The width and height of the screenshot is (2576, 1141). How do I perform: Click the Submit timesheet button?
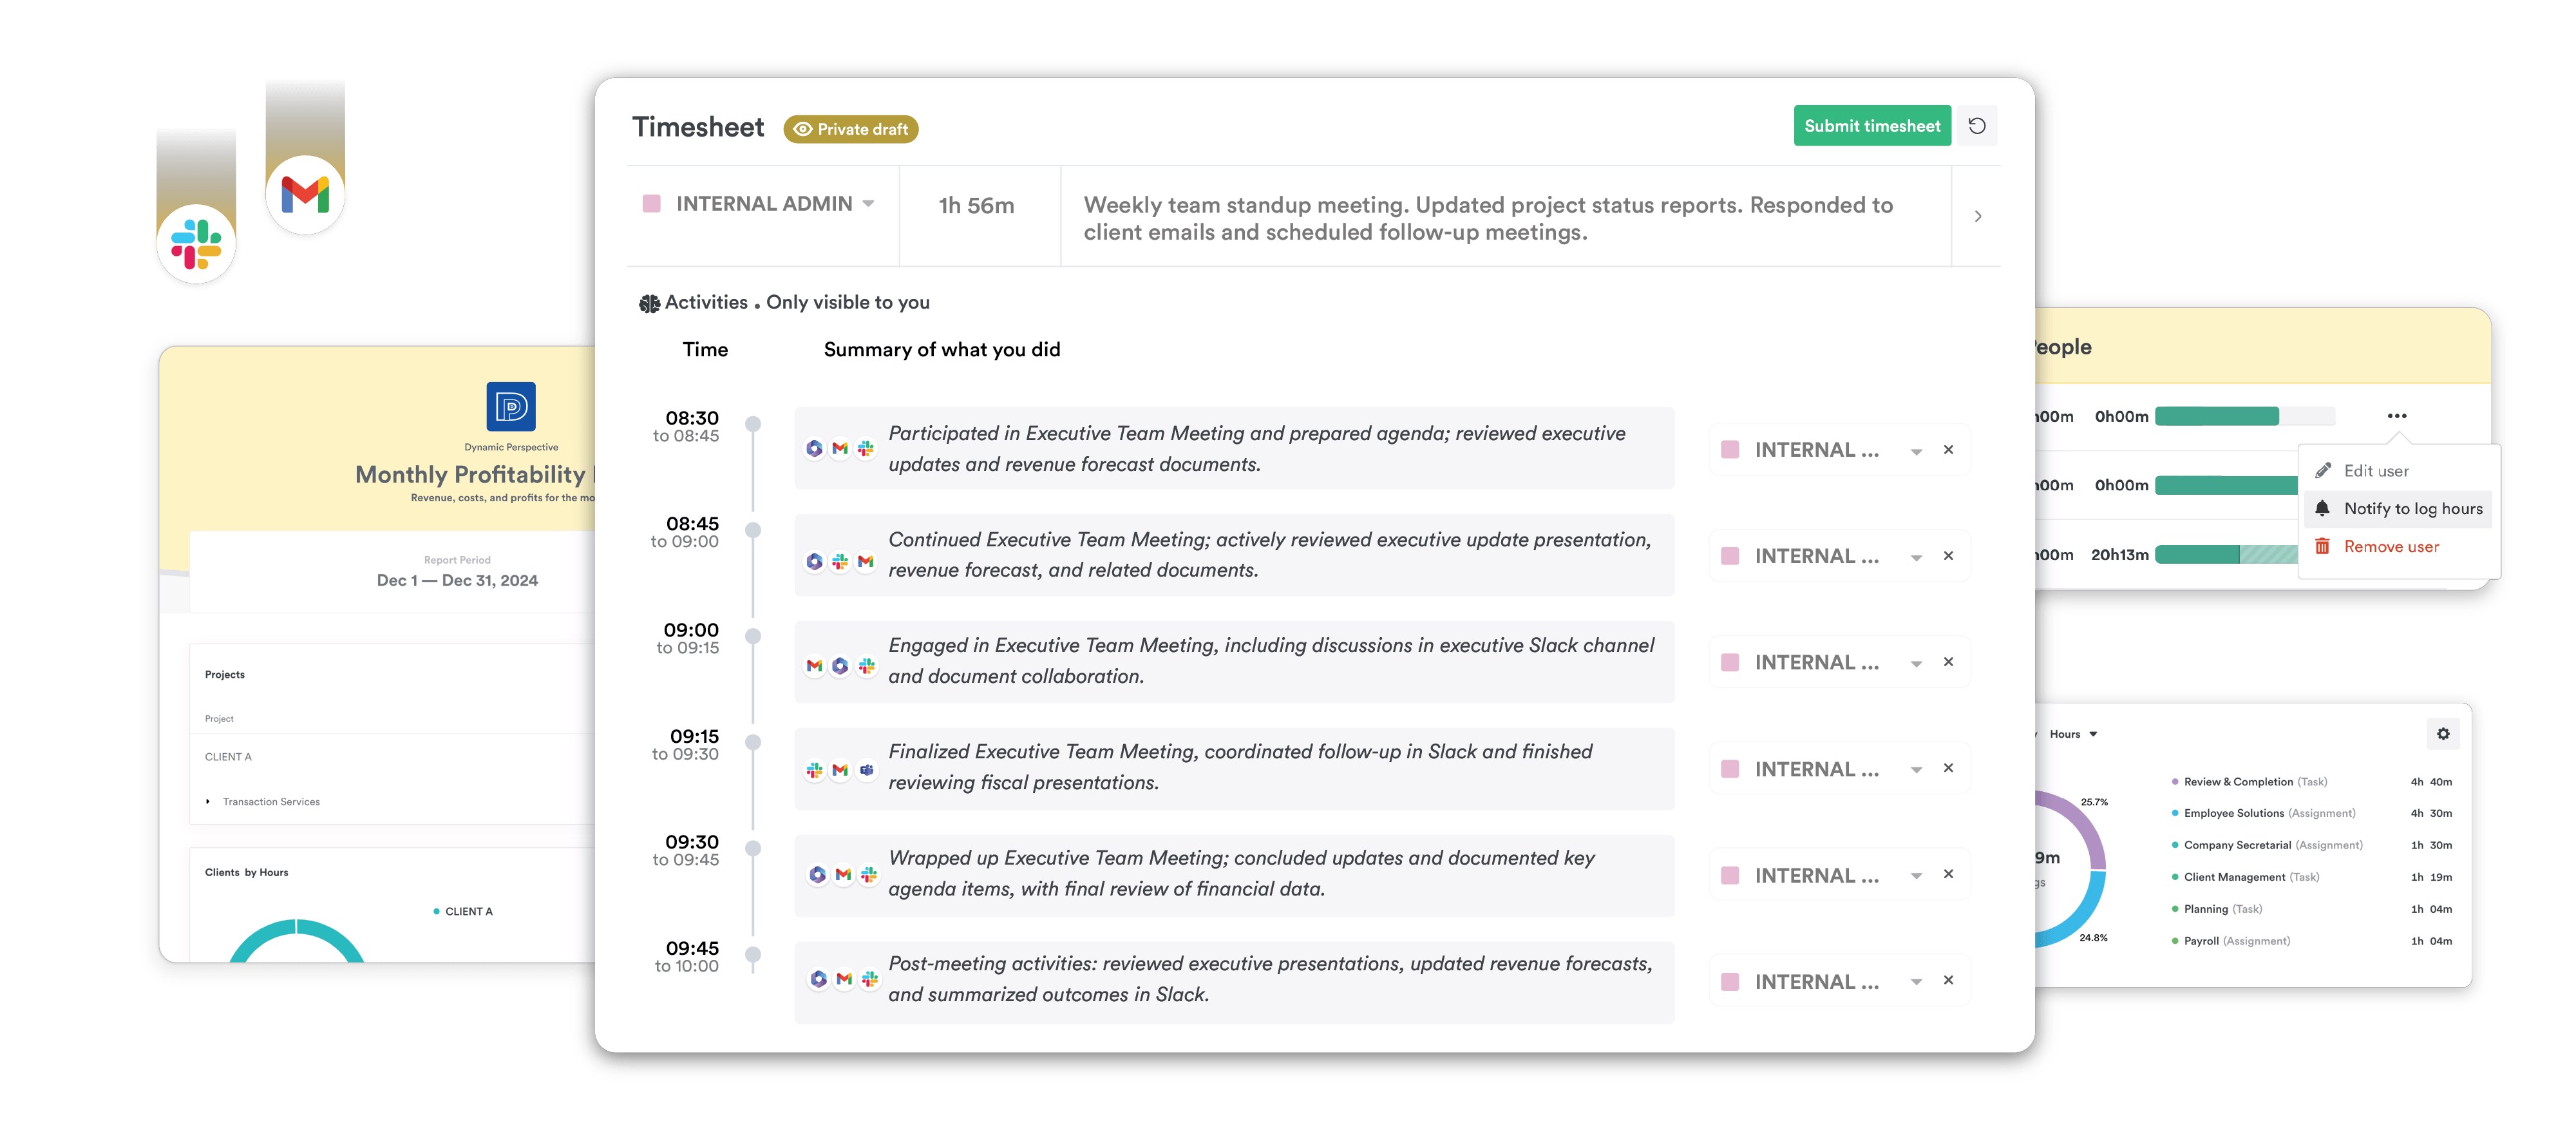pyautogui.click(x=1872, y=126)
